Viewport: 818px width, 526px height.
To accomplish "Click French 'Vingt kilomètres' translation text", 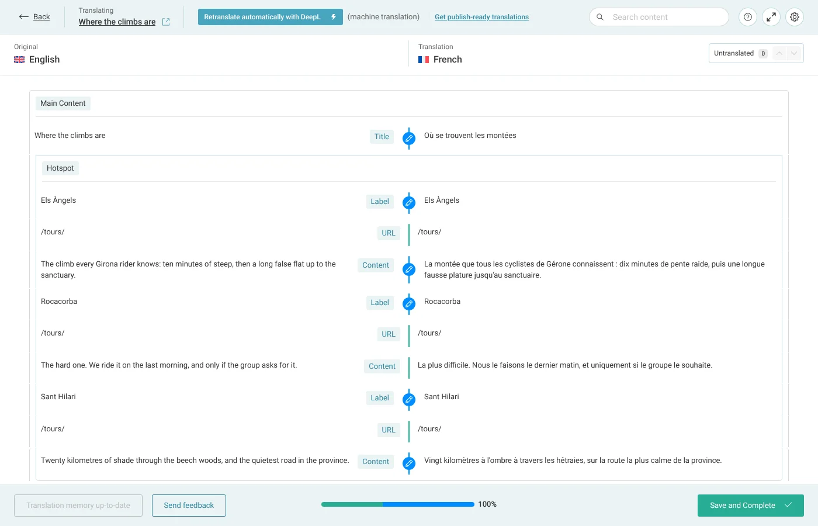I will point(573,461).
